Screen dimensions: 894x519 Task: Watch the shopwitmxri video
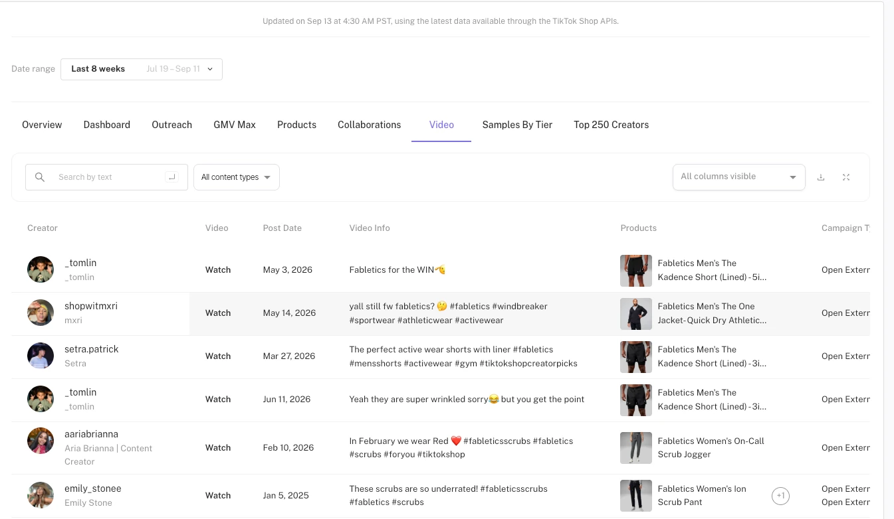click(218, 313)
